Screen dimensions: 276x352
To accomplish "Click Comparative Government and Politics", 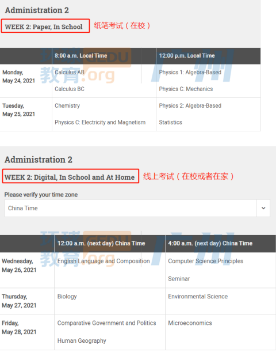I will [x=106, y=323].
